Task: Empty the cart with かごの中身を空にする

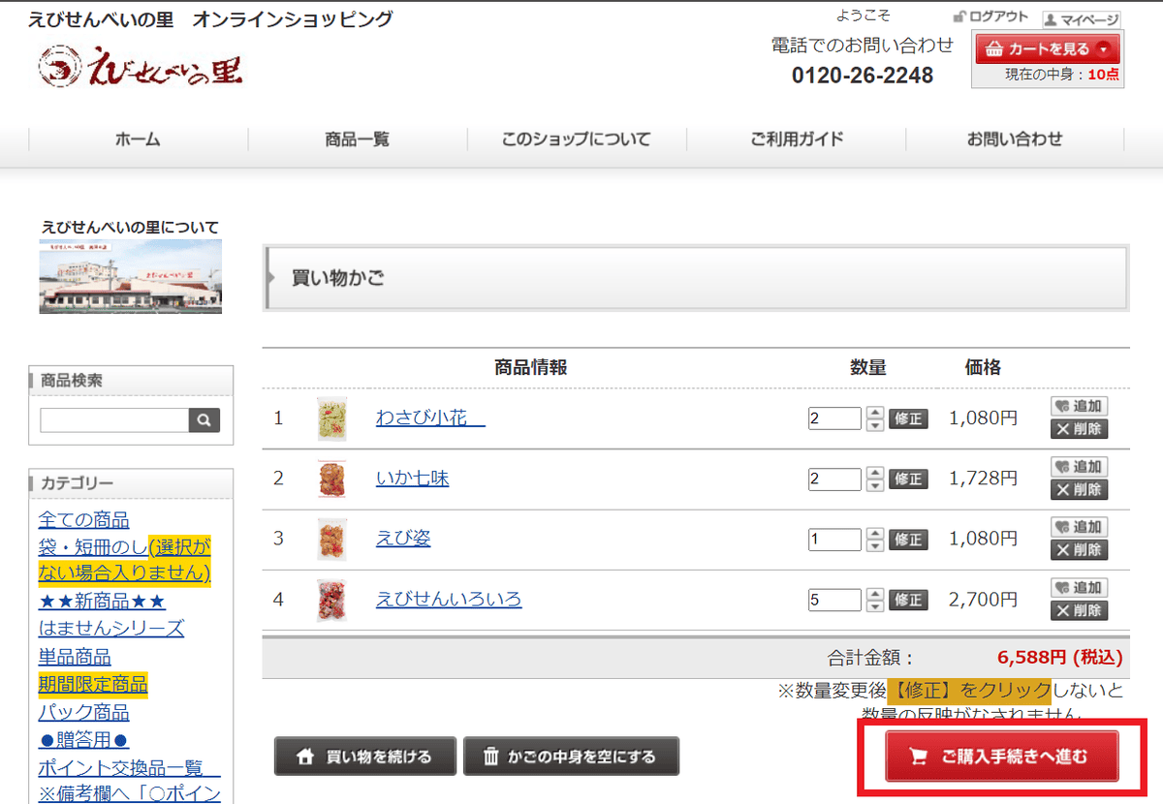Action: click(x=571, y=757)
